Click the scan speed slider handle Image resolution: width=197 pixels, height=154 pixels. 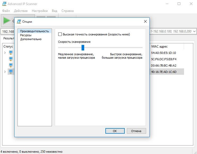pos(83,48)
